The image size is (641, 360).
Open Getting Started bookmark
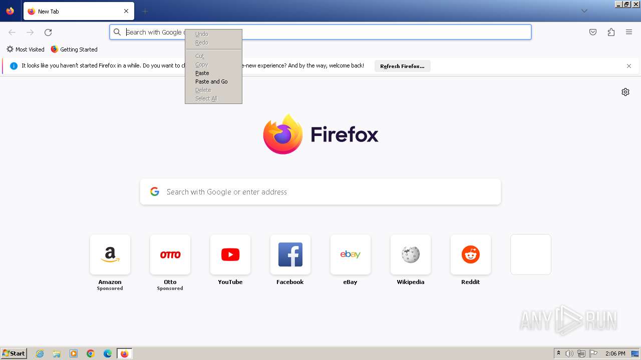click(x=74, y=49)
